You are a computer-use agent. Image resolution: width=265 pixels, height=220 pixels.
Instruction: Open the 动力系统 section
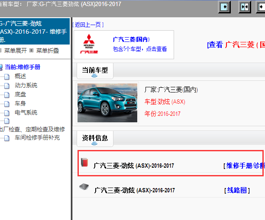(x=26, y=86)
